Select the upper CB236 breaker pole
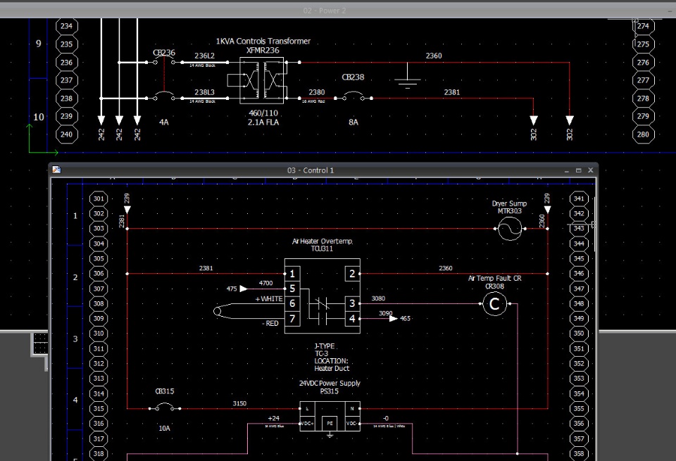This screenshot has width=676, height=461. coord(164,61)
